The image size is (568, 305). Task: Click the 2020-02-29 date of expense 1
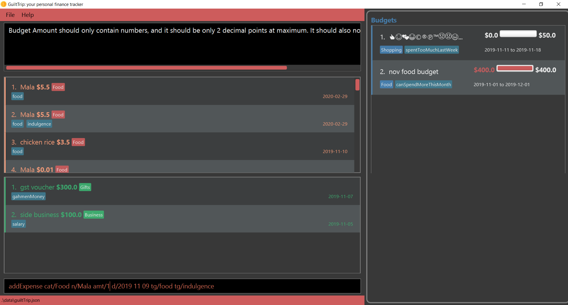click(335, 96)
